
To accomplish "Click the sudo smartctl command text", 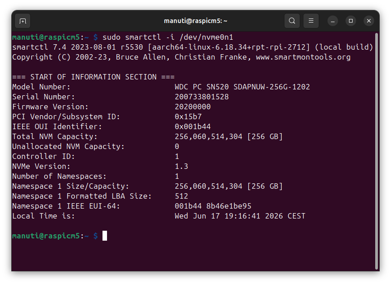I will [168, 37].
